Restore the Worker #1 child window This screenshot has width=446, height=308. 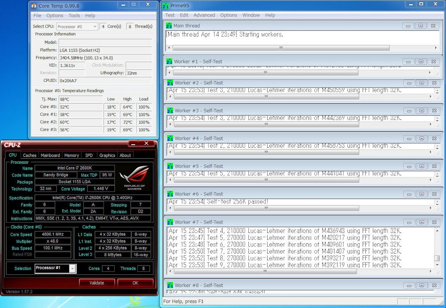coord(421,62)
